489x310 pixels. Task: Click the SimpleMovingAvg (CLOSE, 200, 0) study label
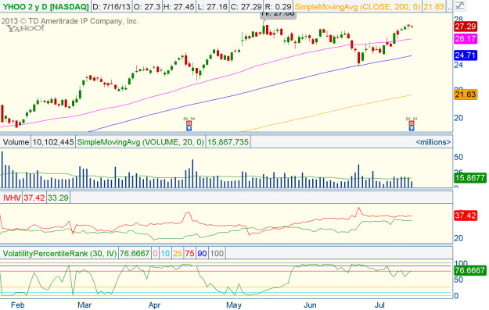[358, 6]
